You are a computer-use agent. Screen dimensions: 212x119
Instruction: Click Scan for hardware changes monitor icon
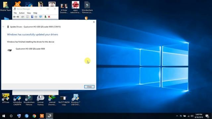pyautogui.click(x=41, y=17)
